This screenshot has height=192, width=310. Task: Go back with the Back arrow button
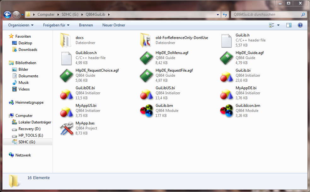[7, 14]
